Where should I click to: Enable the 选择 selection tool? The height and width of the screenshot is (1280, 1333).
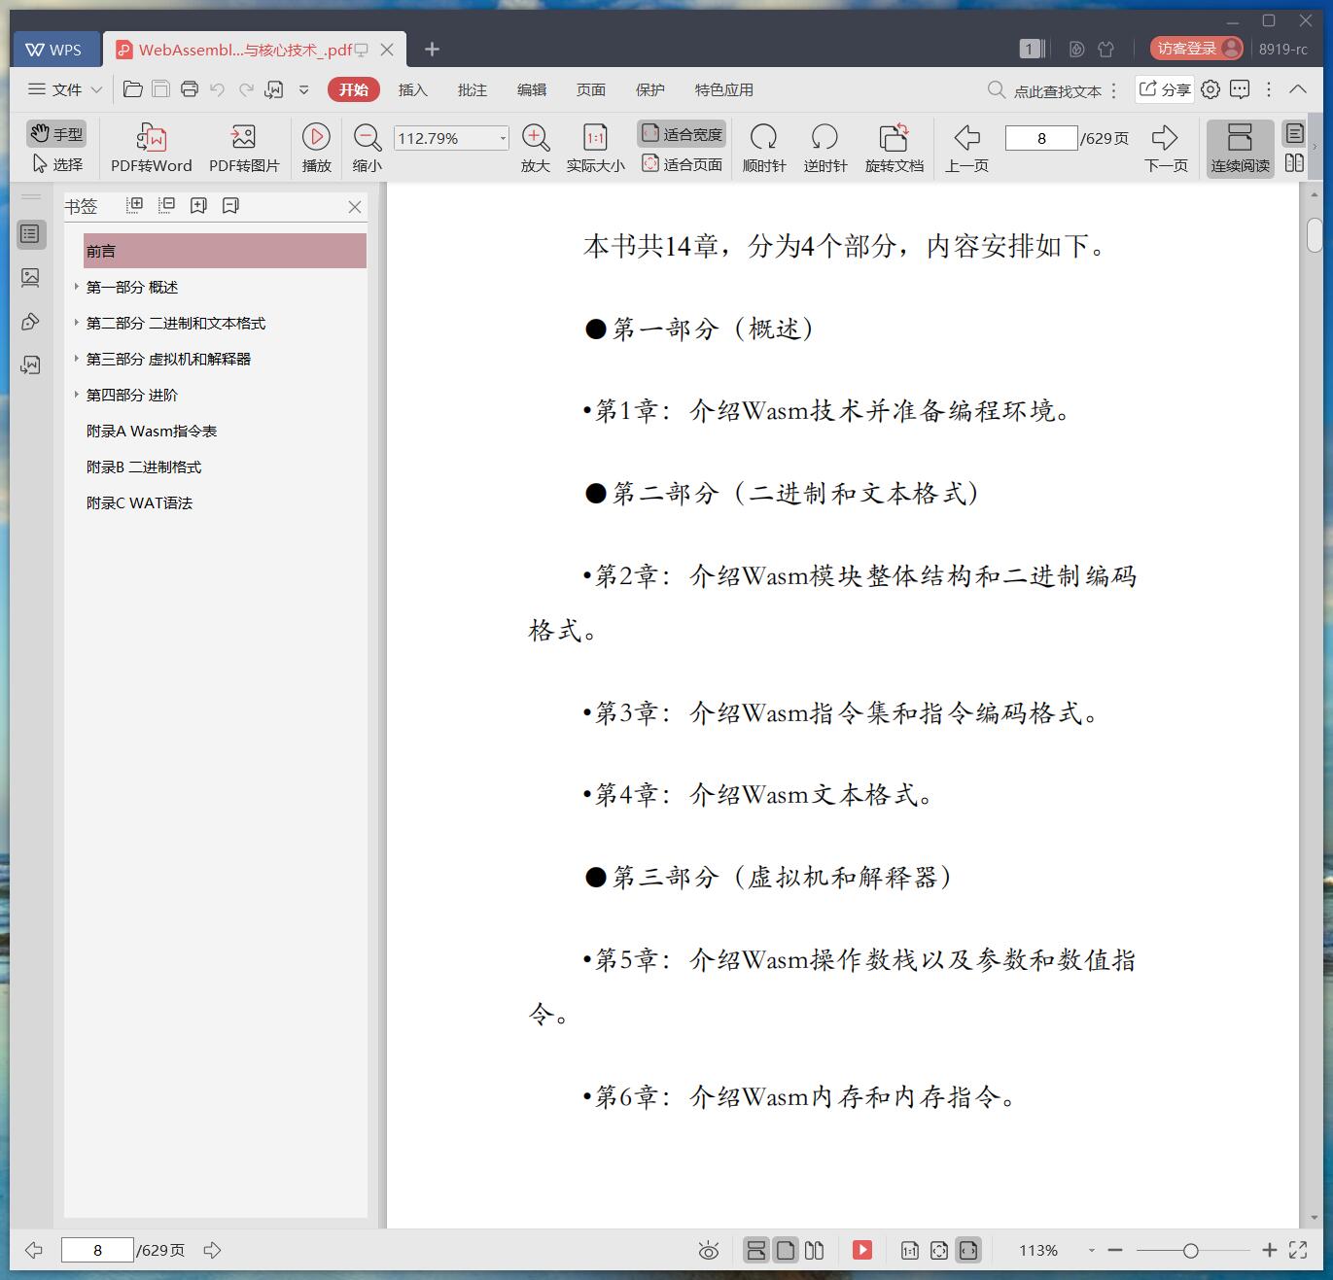(x=57, y=164)
